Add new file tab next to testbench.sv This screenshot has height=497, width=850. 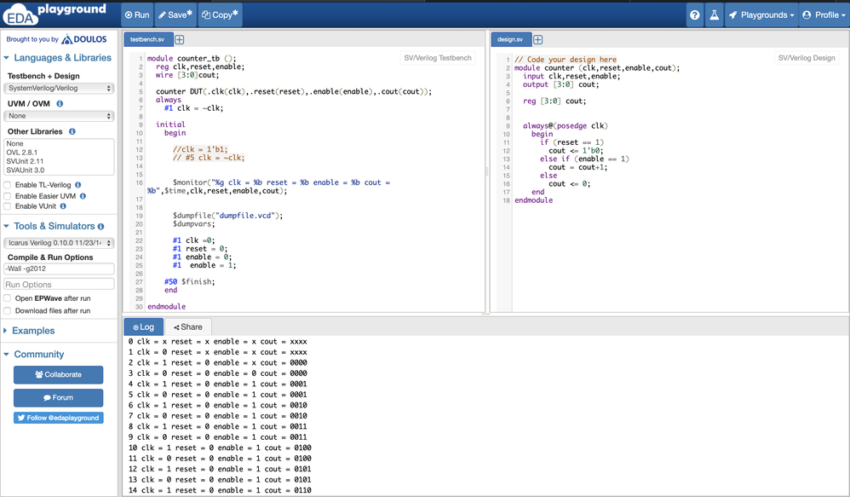click(x=180, y=40)
